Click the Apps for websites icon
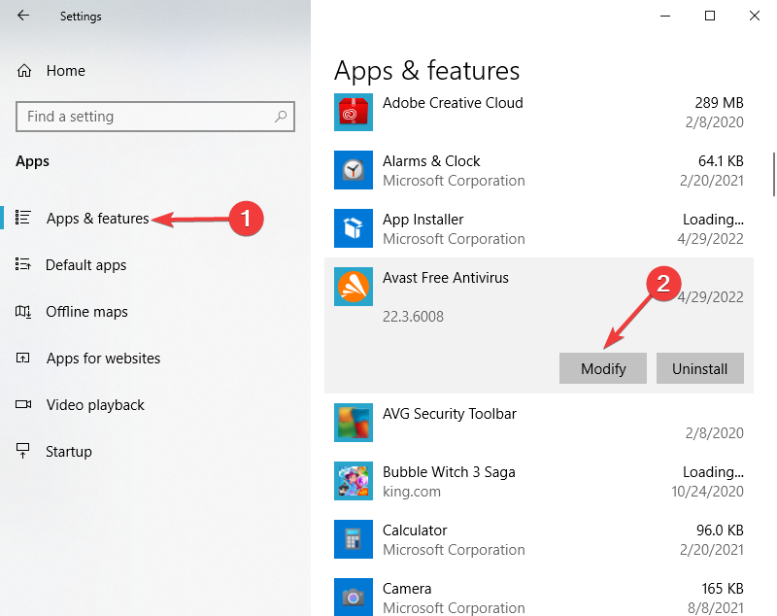777x616 pixels. (22, 358)
